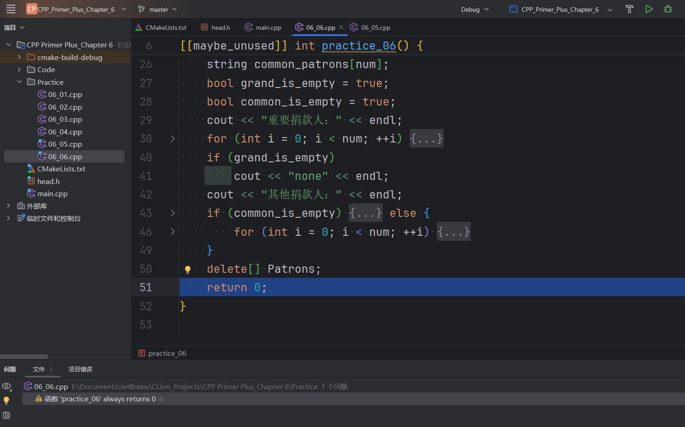Toggle the eye preview icon in problems panel
This screenshot has height=427, width=685.
(x=6, y=386)
